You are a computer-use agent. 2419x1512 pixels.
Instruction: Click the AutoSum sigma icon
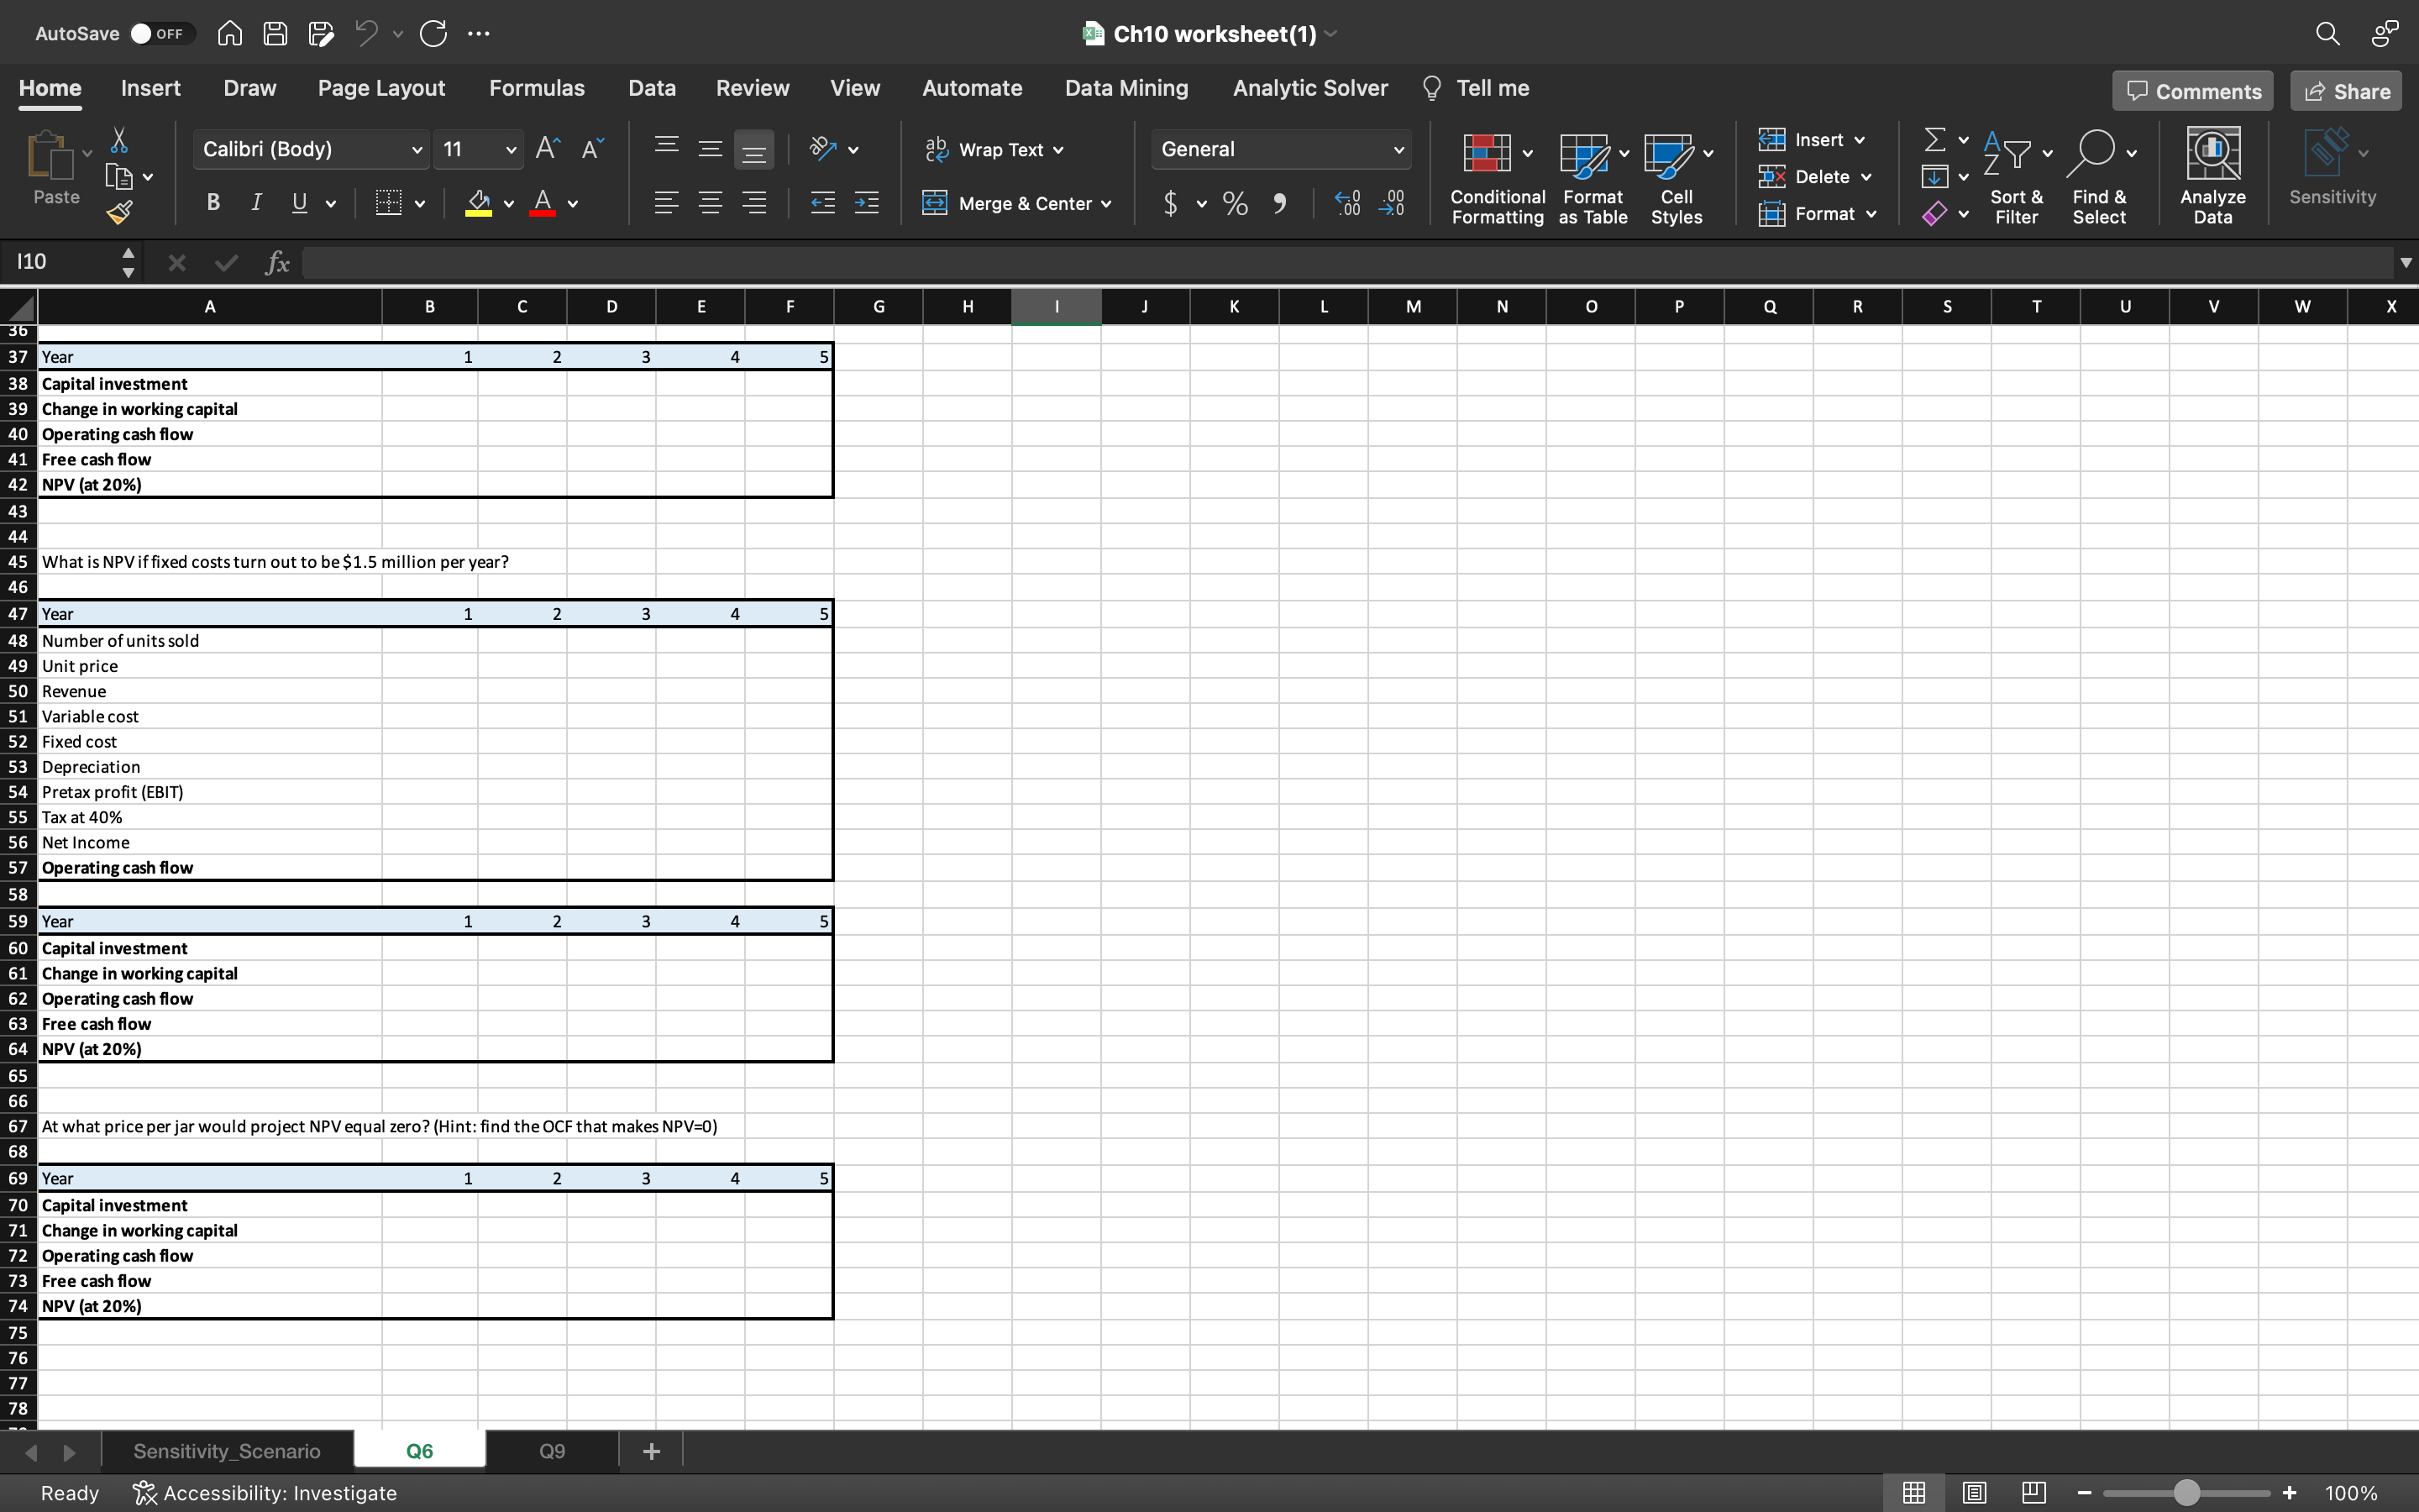click(x=1935, y=139)
